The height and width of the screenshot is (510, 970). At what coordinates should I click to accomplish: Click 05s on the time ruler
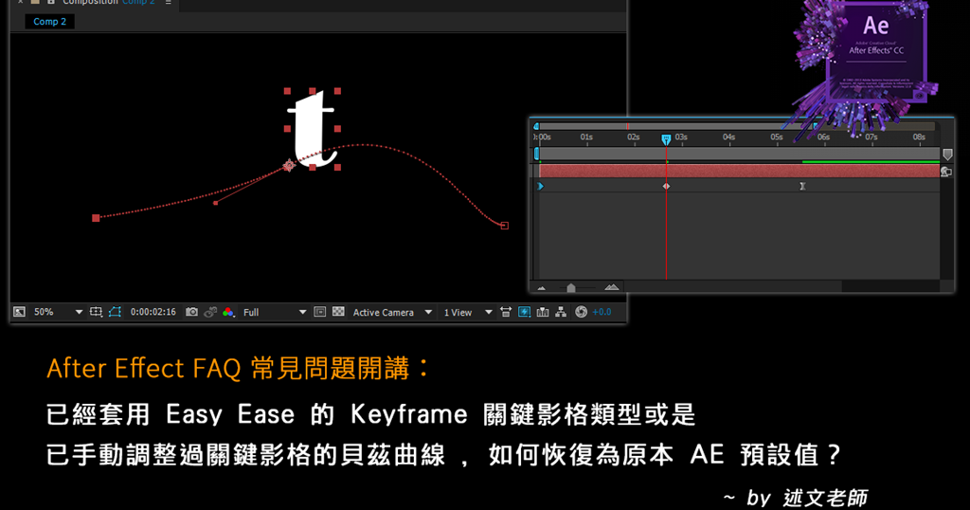pos(777,137)
